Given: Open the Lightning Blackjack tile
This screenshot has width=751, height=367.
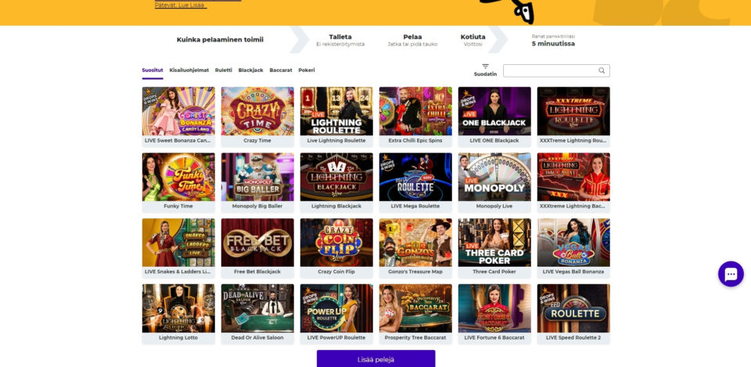Looking at the screenshot, I should (x=336, y=177).
